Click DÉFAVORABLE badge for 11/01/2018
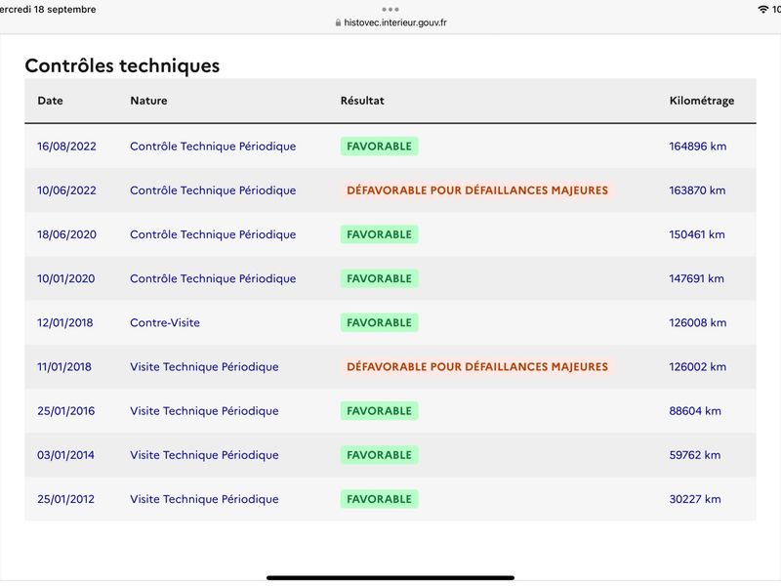The width and height of the screenshot is (781, 586). [477, 367]
